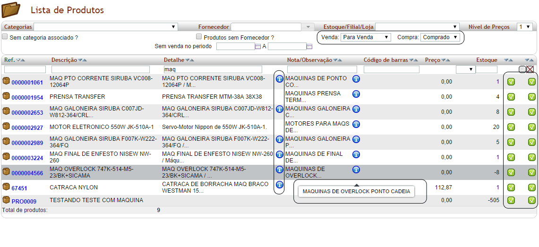Sort by the Descrição column header

(64, 60)
